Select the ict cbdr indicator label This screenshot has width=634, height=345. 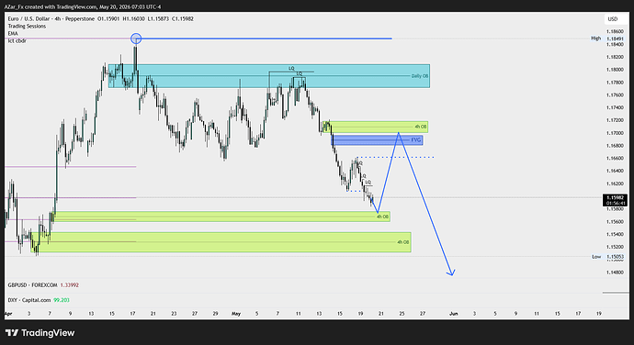[x=17, y=40]
